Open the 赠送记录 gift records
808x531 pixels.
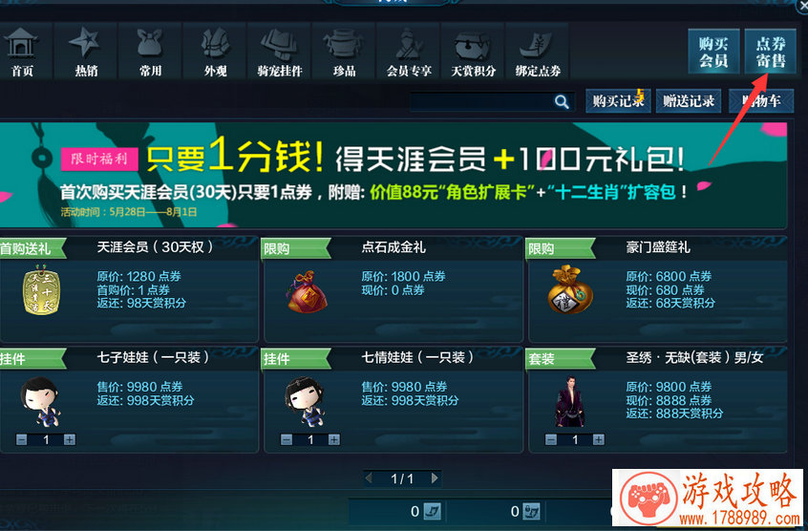click(x=689, y=100)
